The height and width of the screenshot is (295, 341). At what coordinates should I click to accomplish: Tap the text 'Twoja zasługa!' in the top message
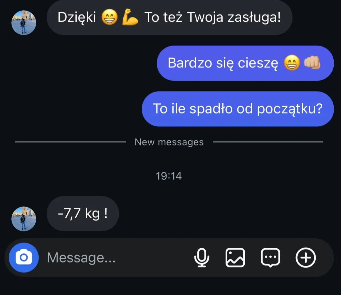pos(234,17)
